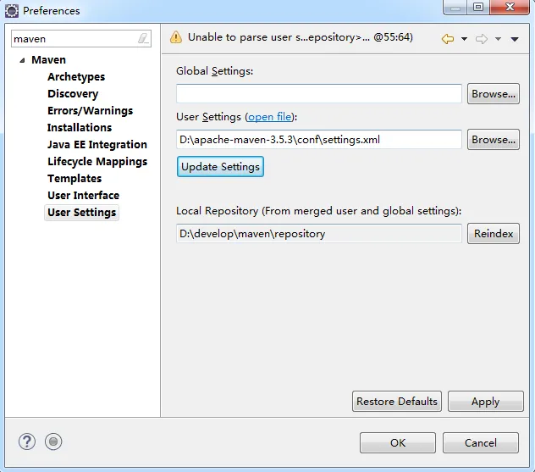The width and height of the screenshot is (535, 472).
Task: Focus the Global Settings input field
Action: [x=319, y=93]
